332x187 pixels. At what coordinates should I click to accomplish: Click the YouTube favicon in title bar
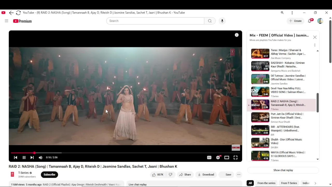click(x=3, y=12)
